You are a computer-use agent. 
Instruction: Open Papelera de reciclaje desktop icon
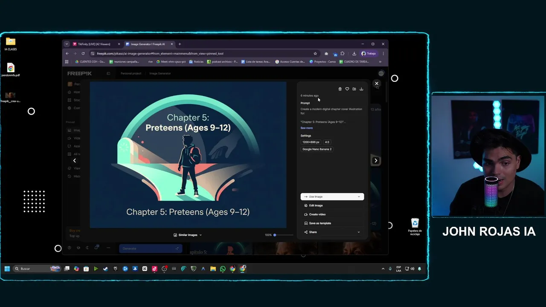(x=415, y=226)
